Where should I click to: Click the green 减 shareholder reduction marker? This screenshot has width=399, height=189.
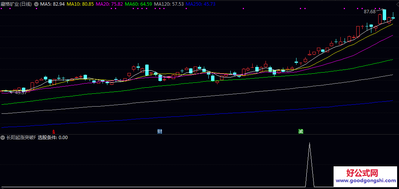(300, 132)
